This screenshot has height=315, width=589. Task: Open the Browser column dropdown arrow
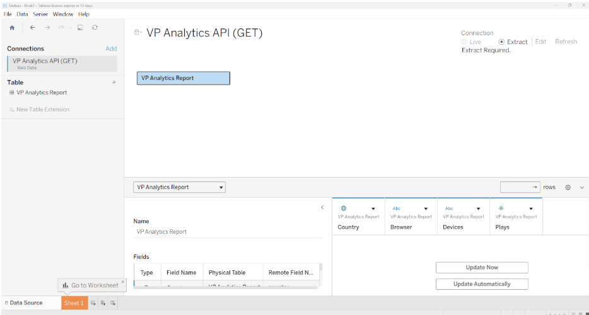click(x=426, y=209)
